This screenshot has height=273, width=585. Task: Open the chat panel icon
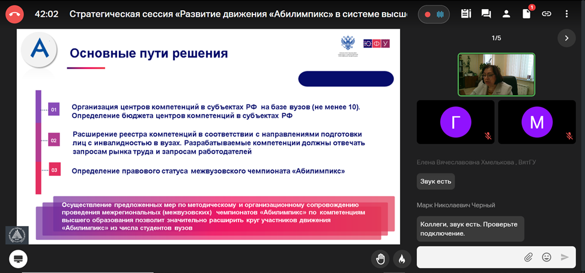(x=486, y=13)
